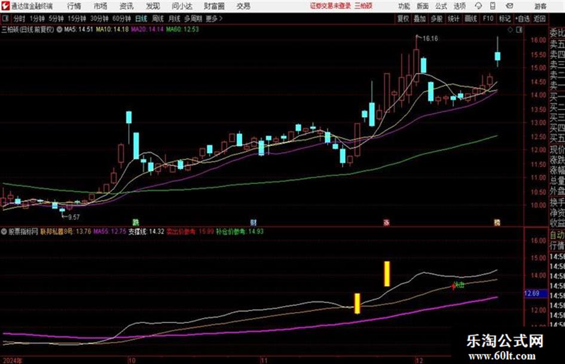The height and width of the screenshot is (364, 565).
Task: Click the MA10: 14.18 indicator value
Action: [x=112, y=29]
